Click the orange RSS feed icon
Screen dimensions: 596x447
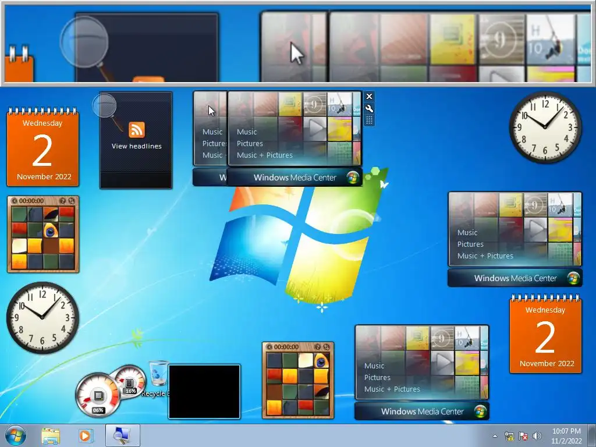[136, 130]
